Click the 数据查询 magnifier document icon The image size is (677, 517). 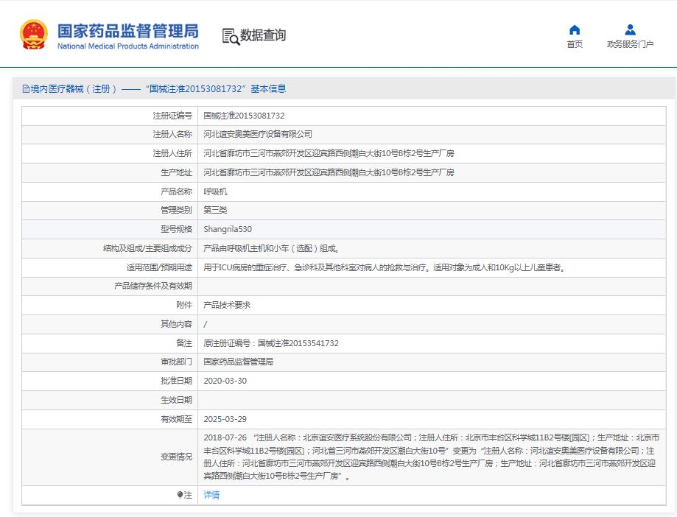(x=231, y=36)
